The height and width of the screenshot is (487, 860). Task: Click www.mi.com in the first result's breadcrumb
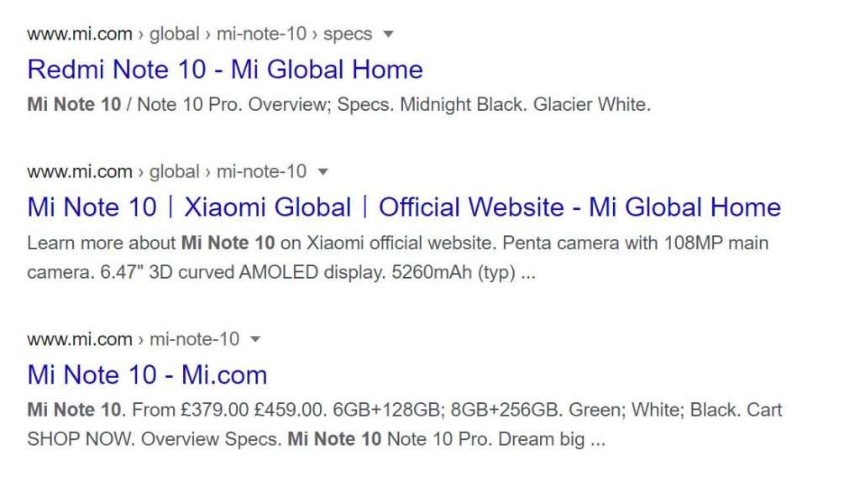coord(80,34)
